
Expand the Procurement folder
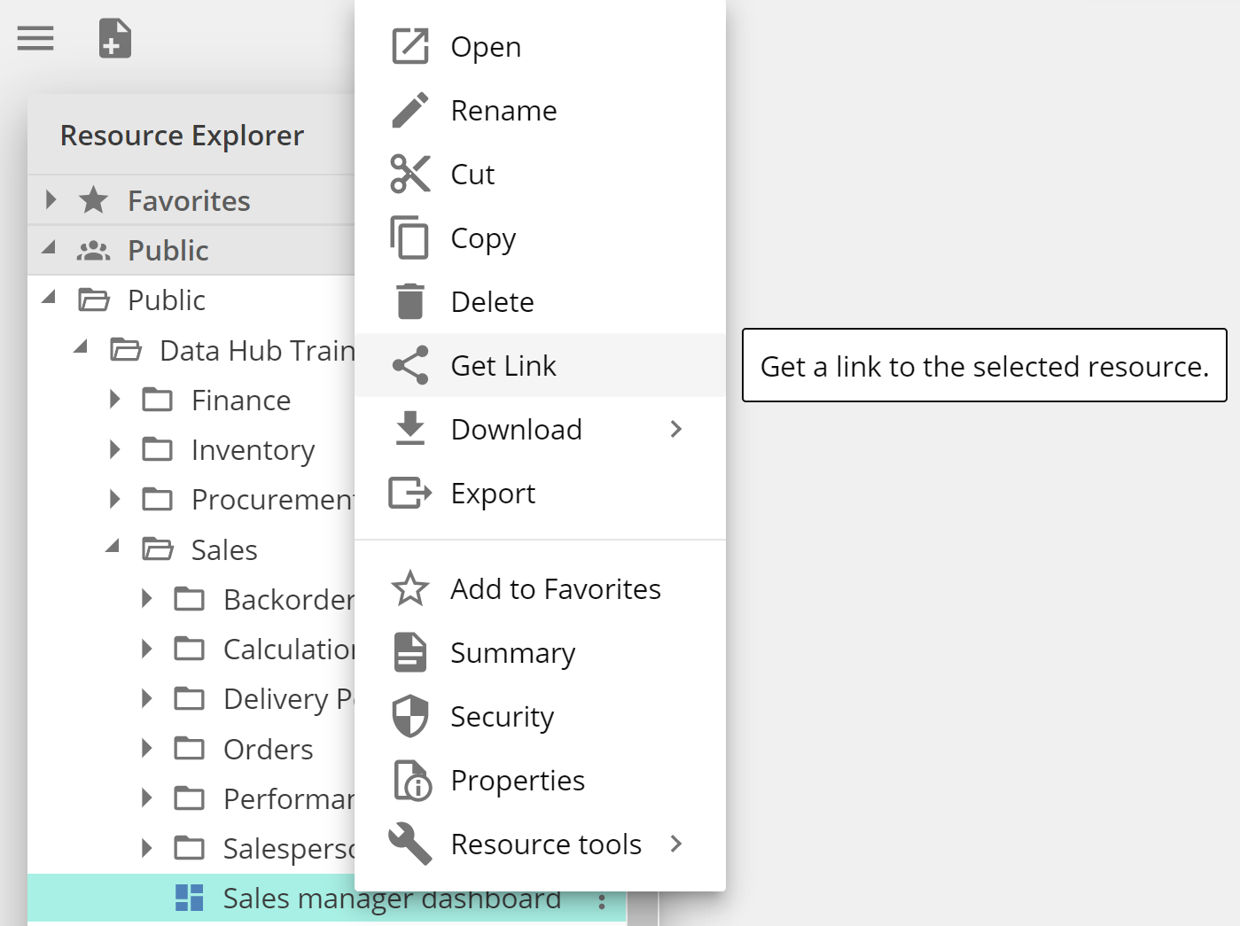coord(114,499)
